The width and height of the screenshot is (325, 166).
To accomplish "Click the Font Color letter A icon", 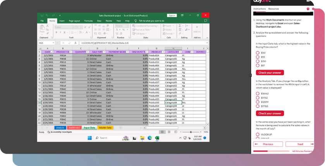I will [87, 32].
